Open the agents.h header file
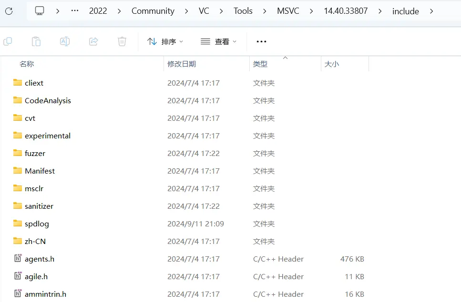The height and width of the screenshot is (302, 461). (x=39, y=259)
